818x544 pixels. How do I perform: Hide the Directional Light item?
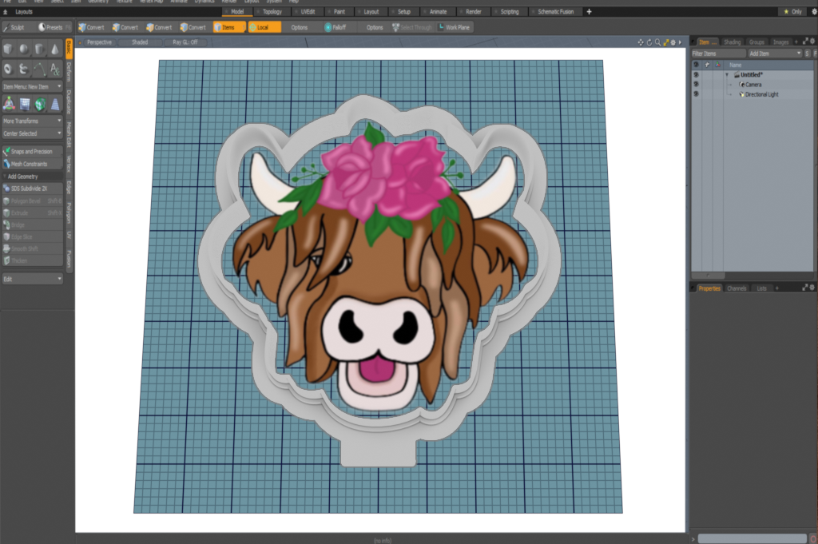point(696,94)
